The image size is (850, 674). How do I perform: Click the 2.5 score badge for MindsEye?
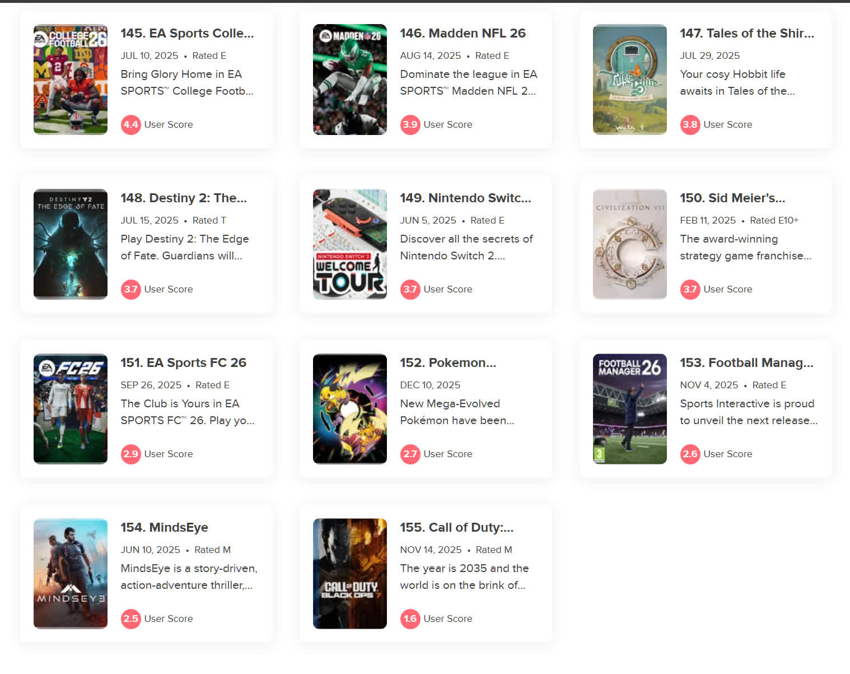pos(130,619)
